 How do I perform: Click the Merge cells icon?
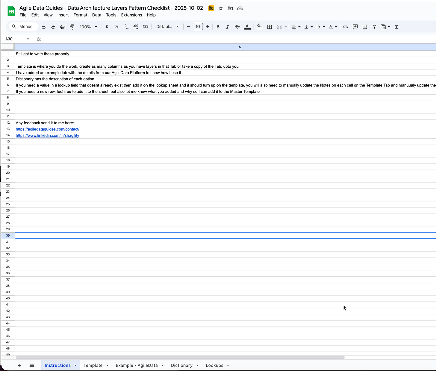click(x=279, y=27)
